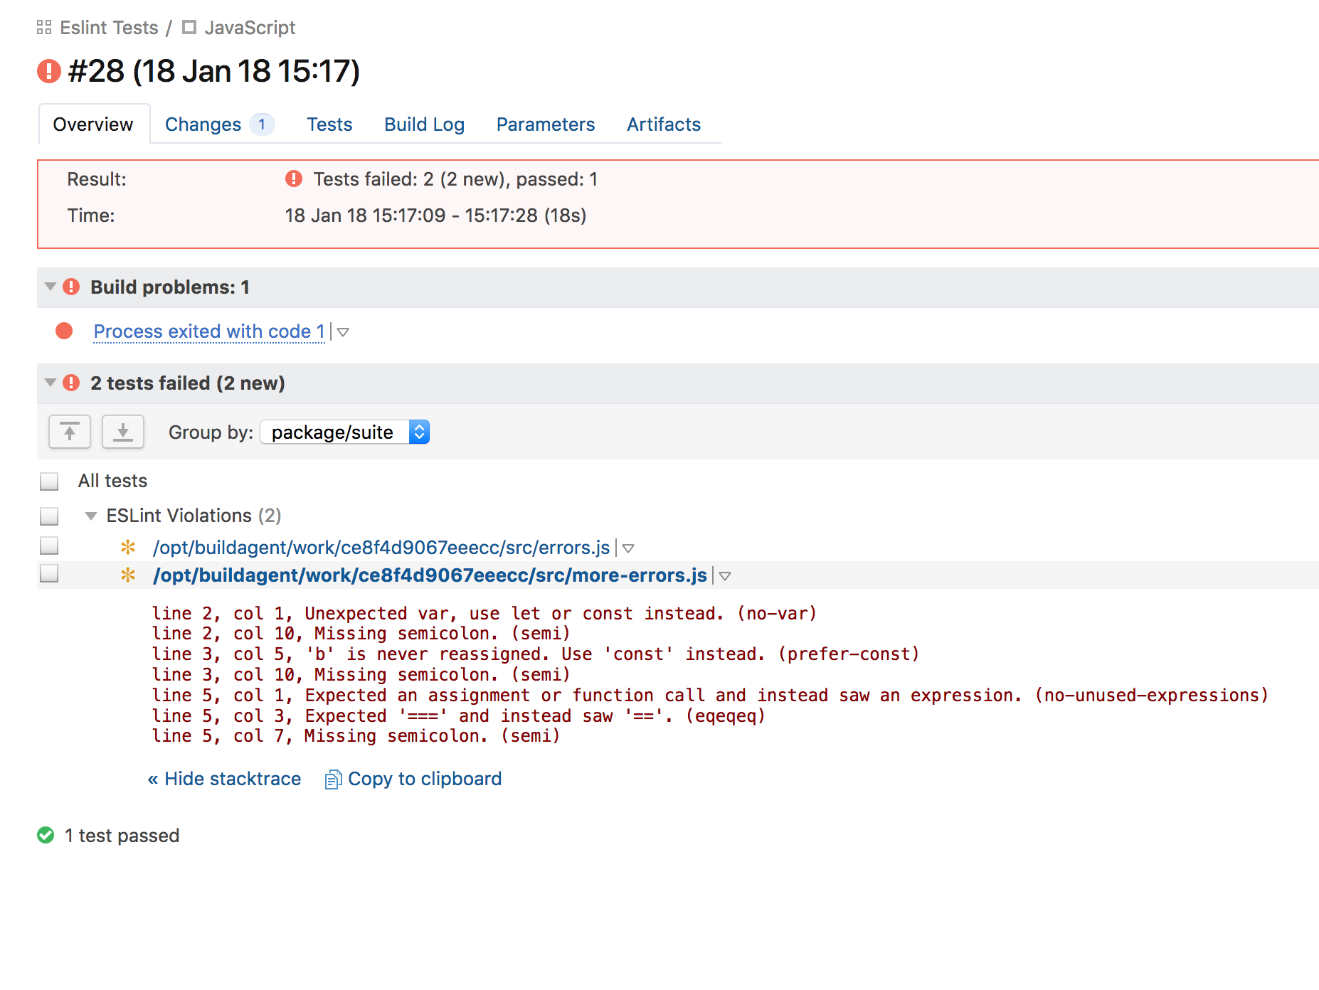1319x990 pixels.
Task: Click the red circle beside Process exited with code 1
Action: point(64,331)
